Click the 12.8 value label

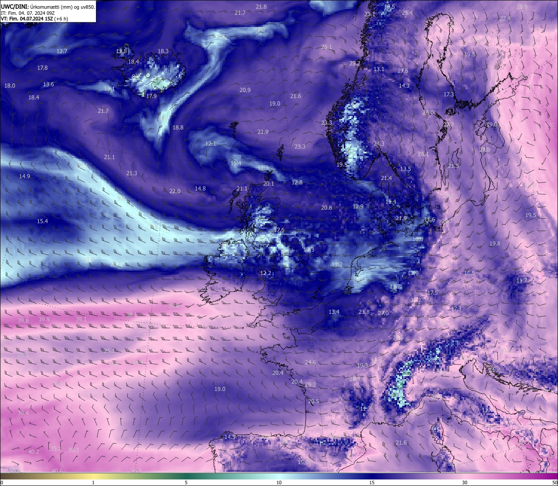297,182
